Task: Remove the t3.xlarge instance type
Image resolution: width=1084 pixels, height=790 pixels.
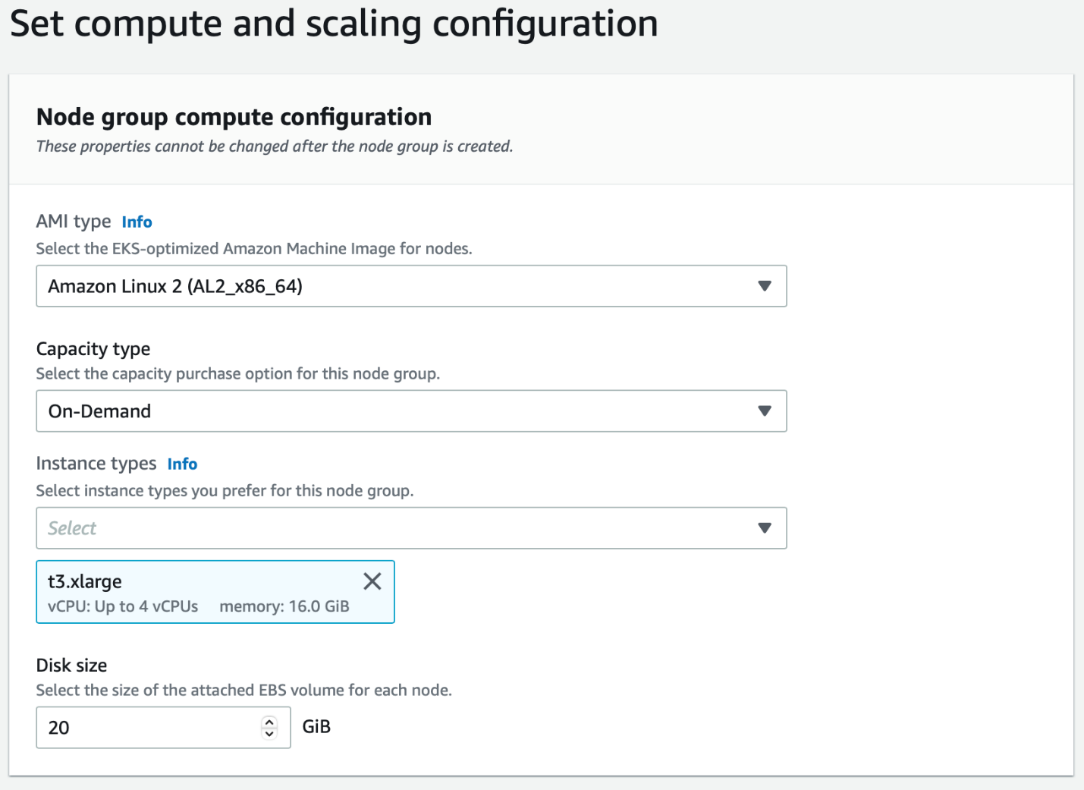Action: (372, 581)
